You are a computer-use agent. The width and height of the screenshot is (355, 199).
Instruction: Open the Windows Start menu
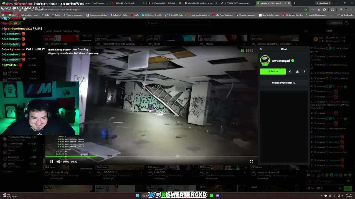[138, 196]
